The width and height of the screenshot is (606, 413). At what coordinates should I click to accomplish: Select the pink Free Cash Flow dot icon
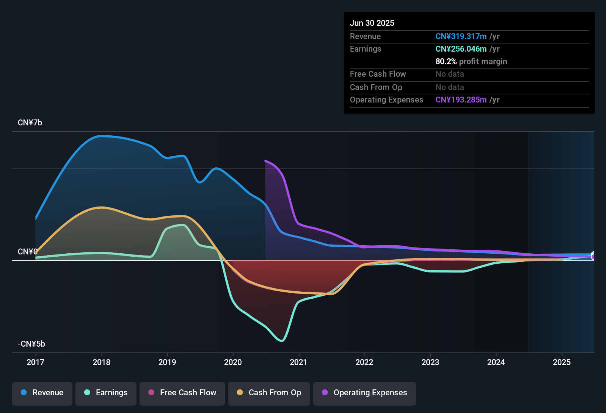click(x=152, y=393)
